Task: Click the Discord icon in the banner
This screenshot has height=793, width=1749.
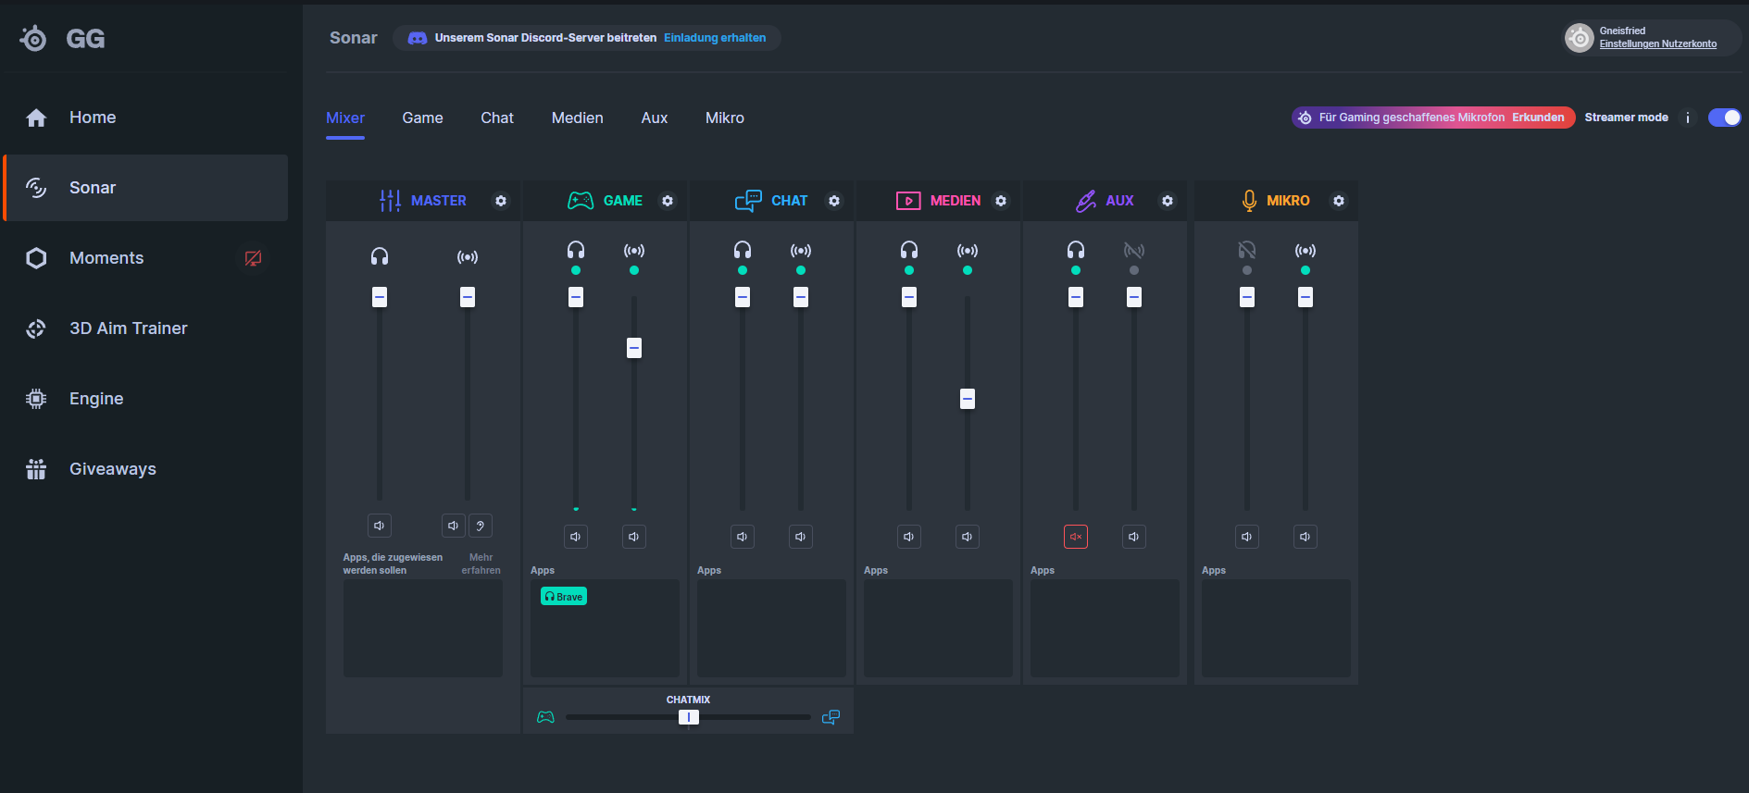Action: (418, 38)
